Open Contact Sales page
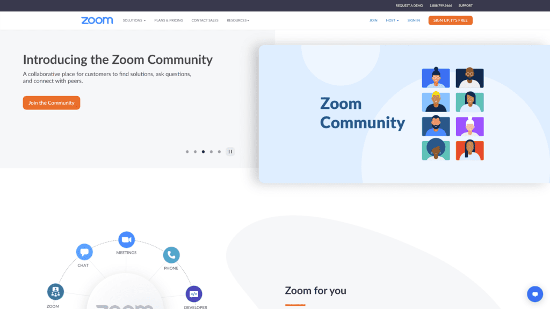The width and height of the screenshot is (550, 309). 205,20
